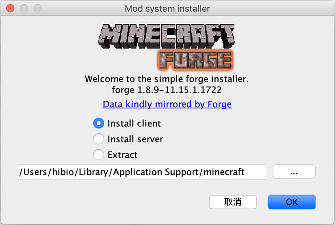Click the glowing orange Forge logo
Image resolution: width=335 pixels, height=225 pixels.
pyautogui.click(x=196, y=60)
